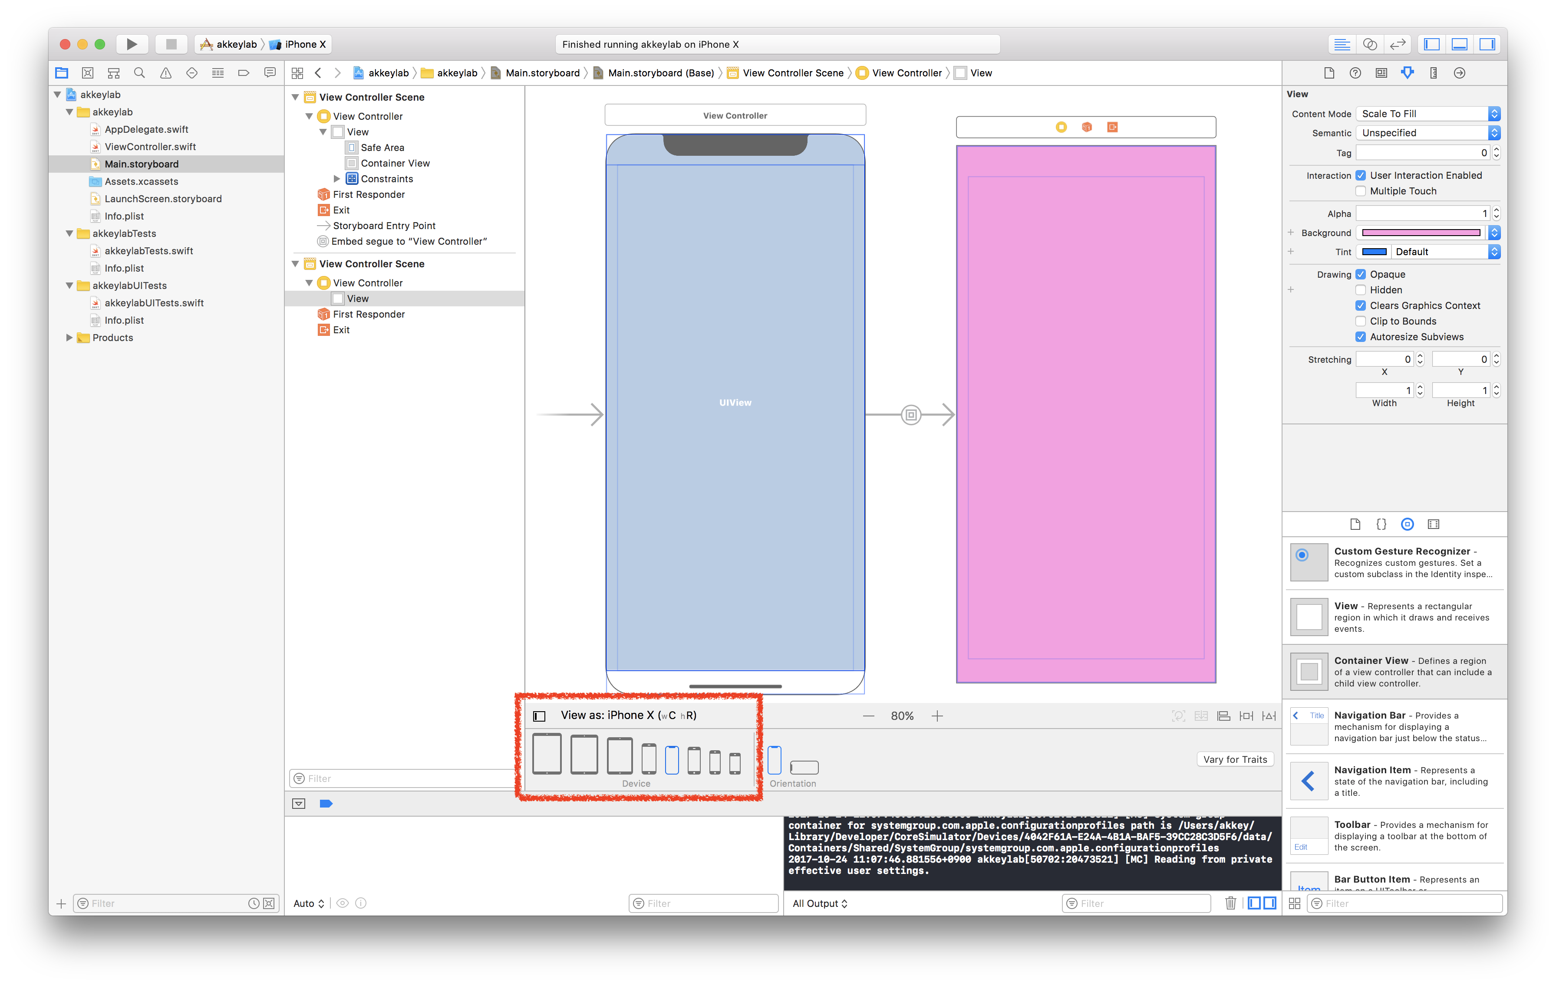This screenshot has height=985, width=1556.
Task: Select Container View in Object library
Action: click(1394, 672)
